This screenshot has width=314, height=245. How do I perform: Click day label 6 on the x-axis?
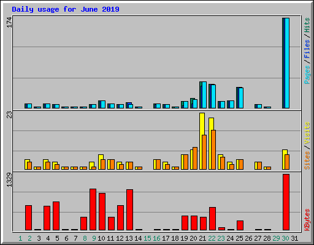click(66, 238)
